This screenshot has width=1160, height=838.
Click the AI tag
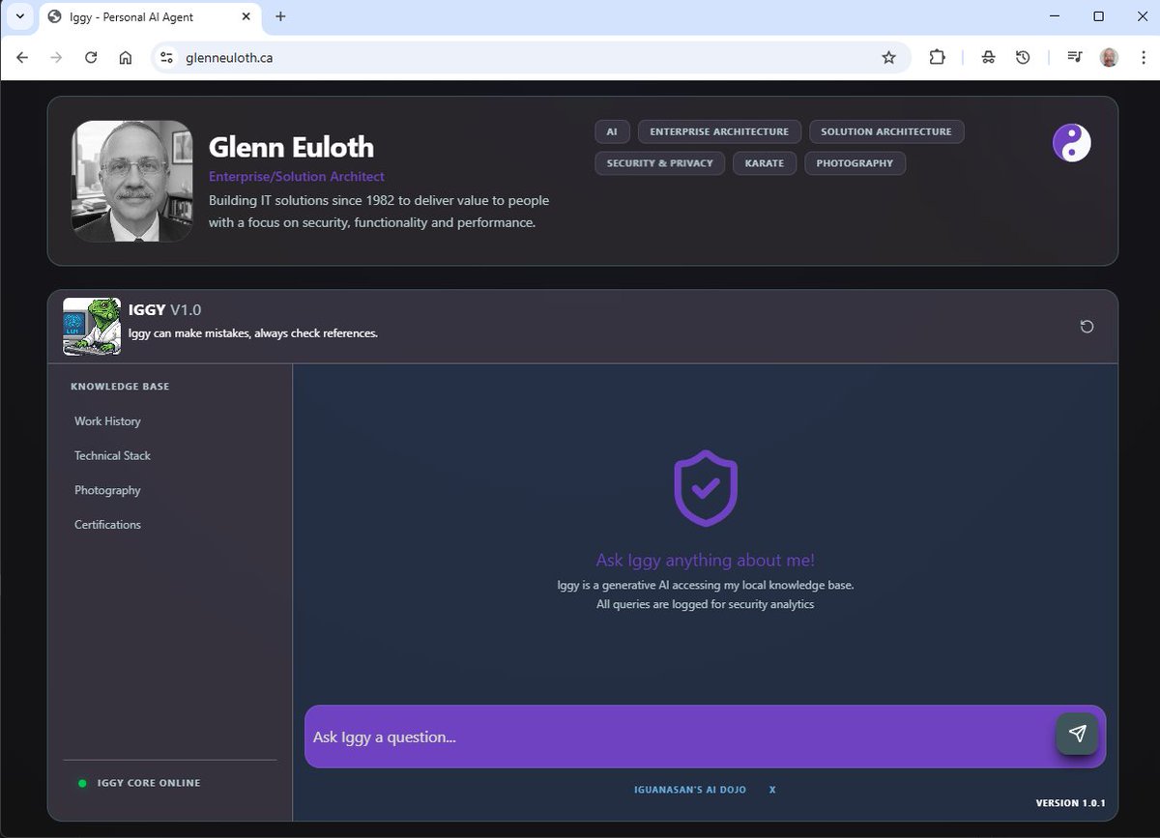(612, 131)
